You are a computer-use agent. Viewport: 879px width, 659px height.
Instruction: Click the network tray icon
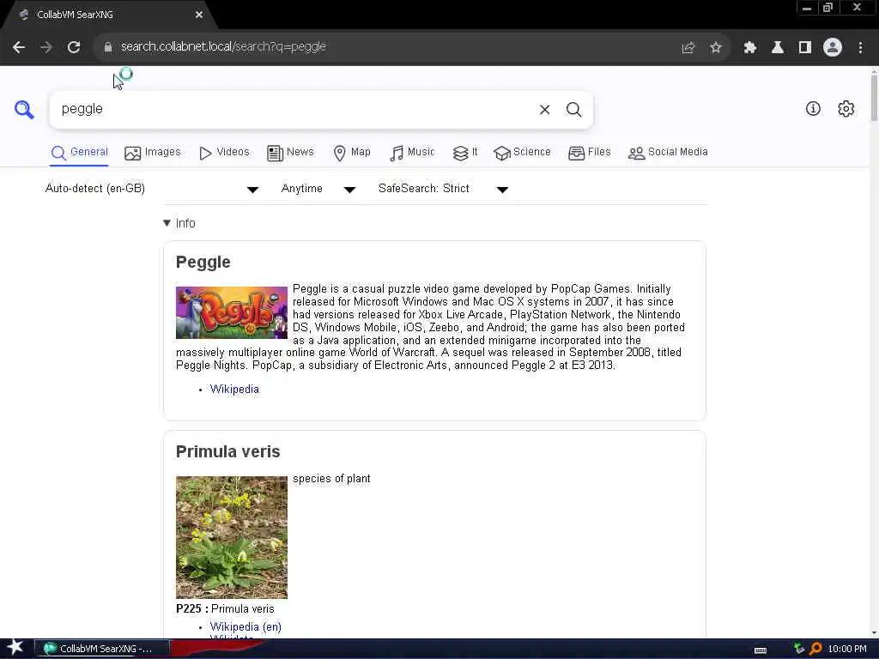pos(799,649)
